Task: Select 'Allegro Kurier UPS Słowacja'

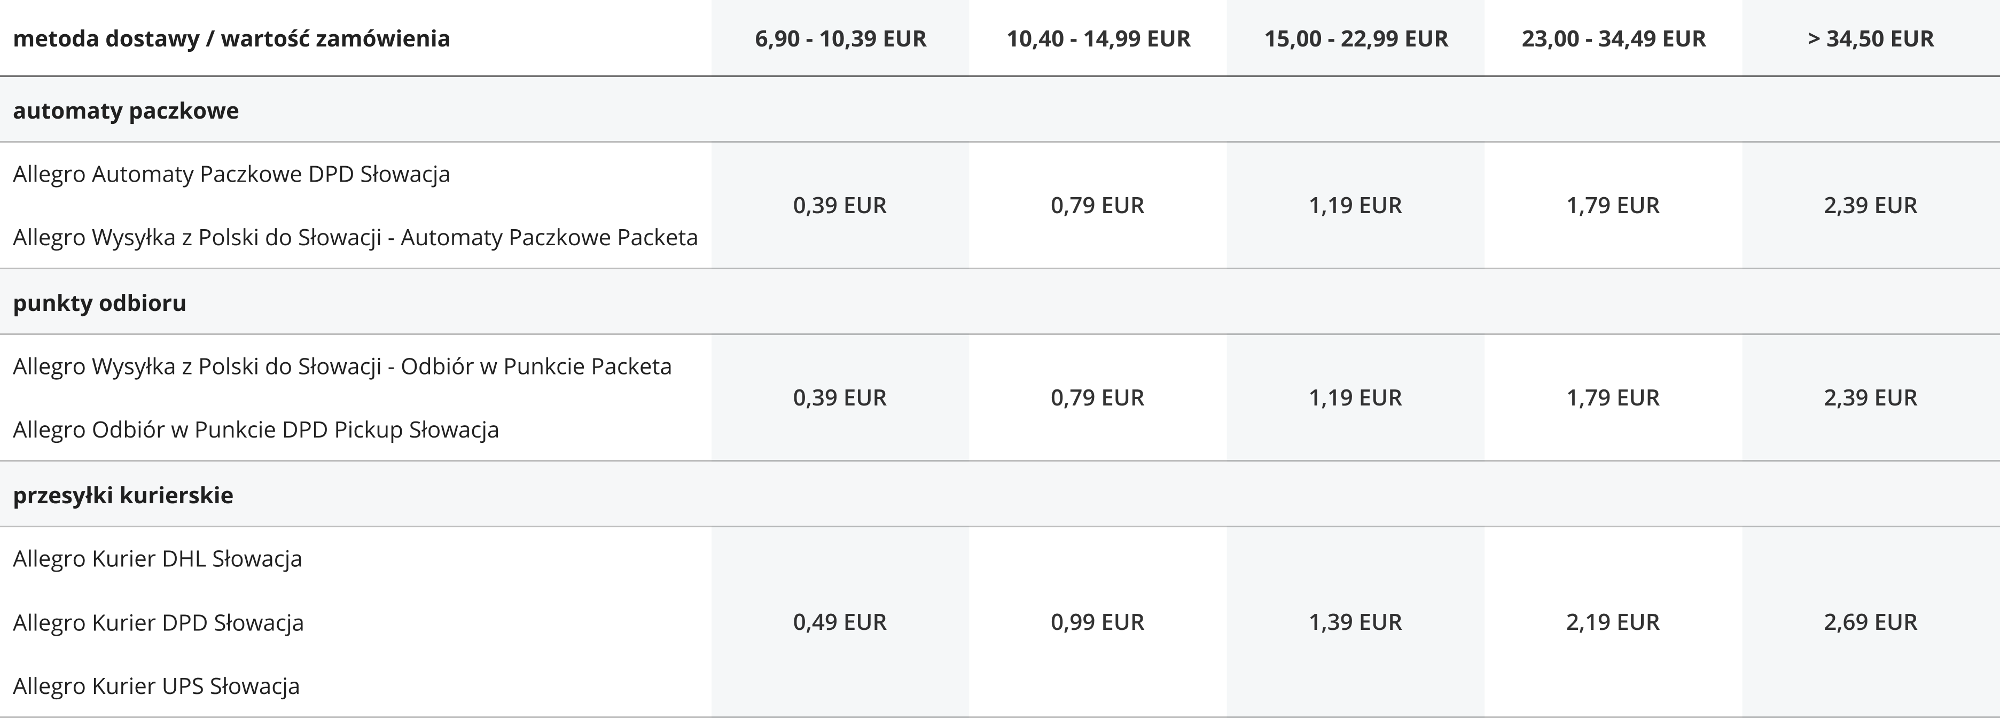Action: point(156,686)
